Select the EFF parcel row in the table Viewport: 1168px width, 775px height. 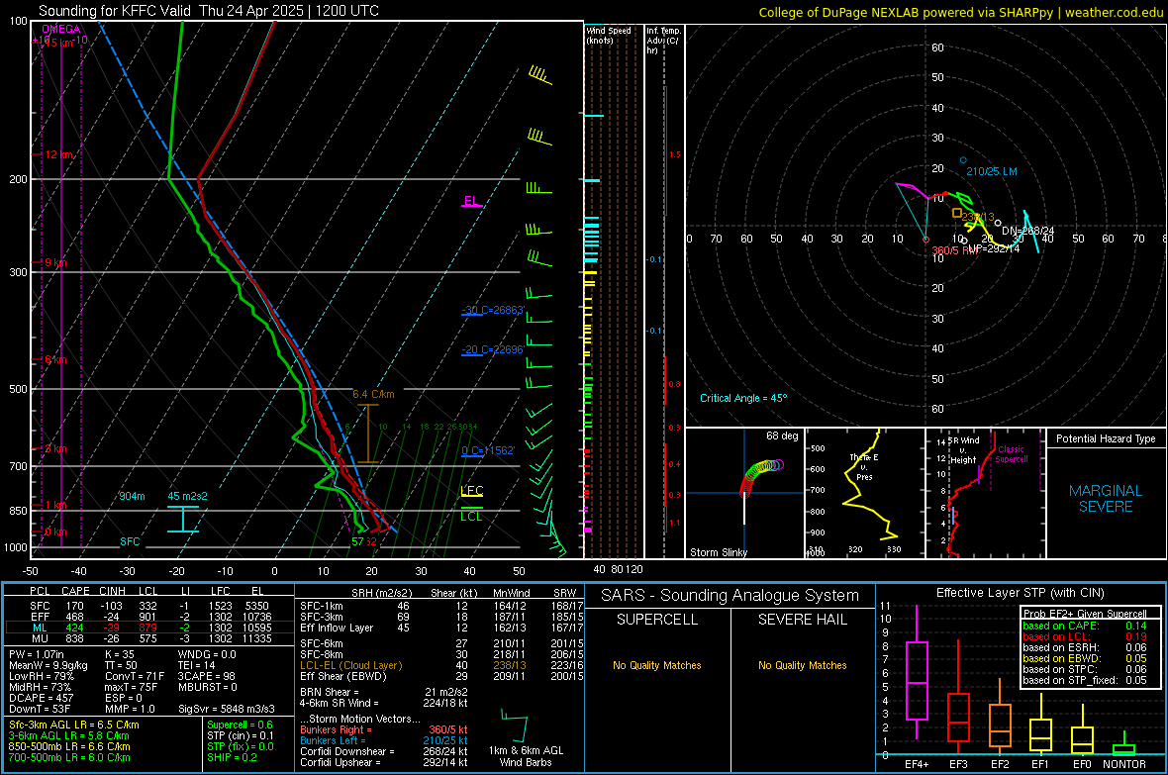[149, 617]
